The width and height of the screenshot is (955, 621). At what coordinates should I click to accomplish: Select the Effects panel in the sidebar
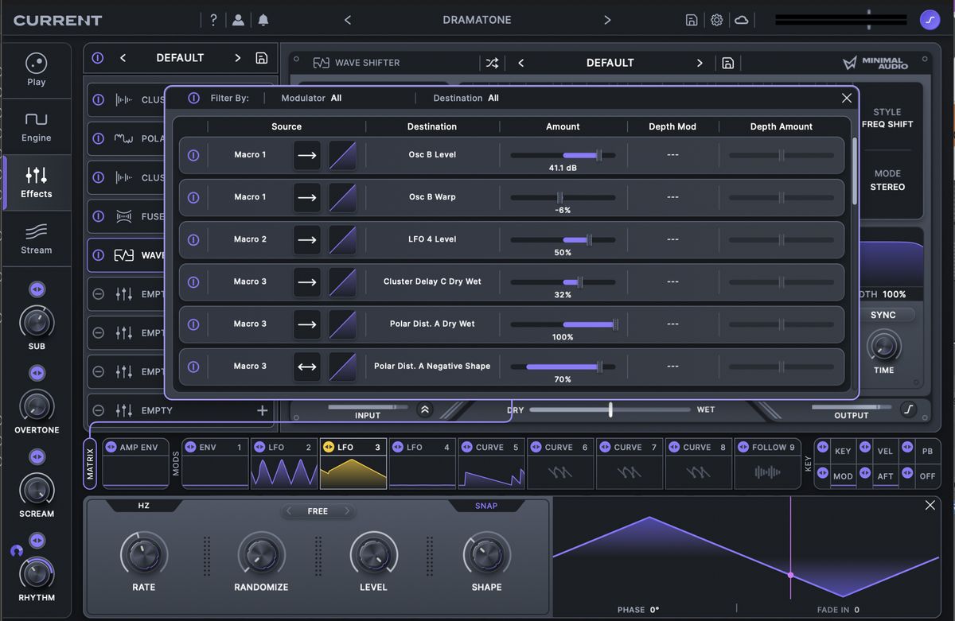(36, 182)
